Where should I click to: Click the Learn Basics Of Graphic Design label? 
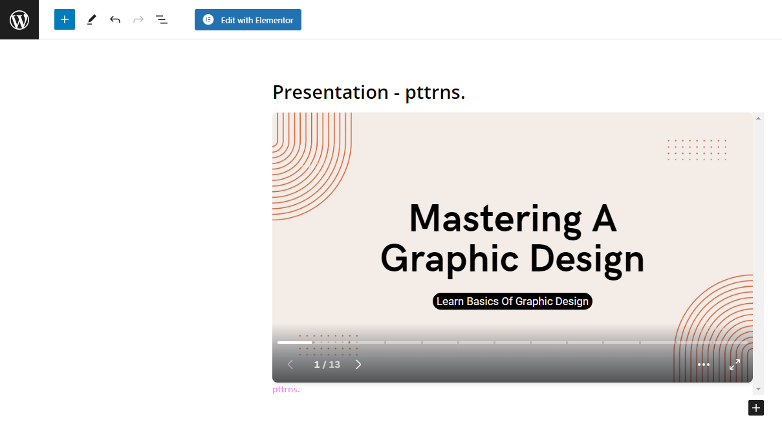[x=512, y=301]
